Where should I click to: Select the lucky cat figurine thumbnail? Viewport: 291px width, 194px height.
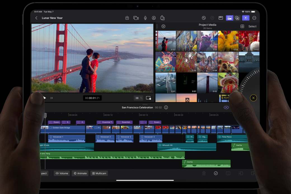(x=228, y=62)
